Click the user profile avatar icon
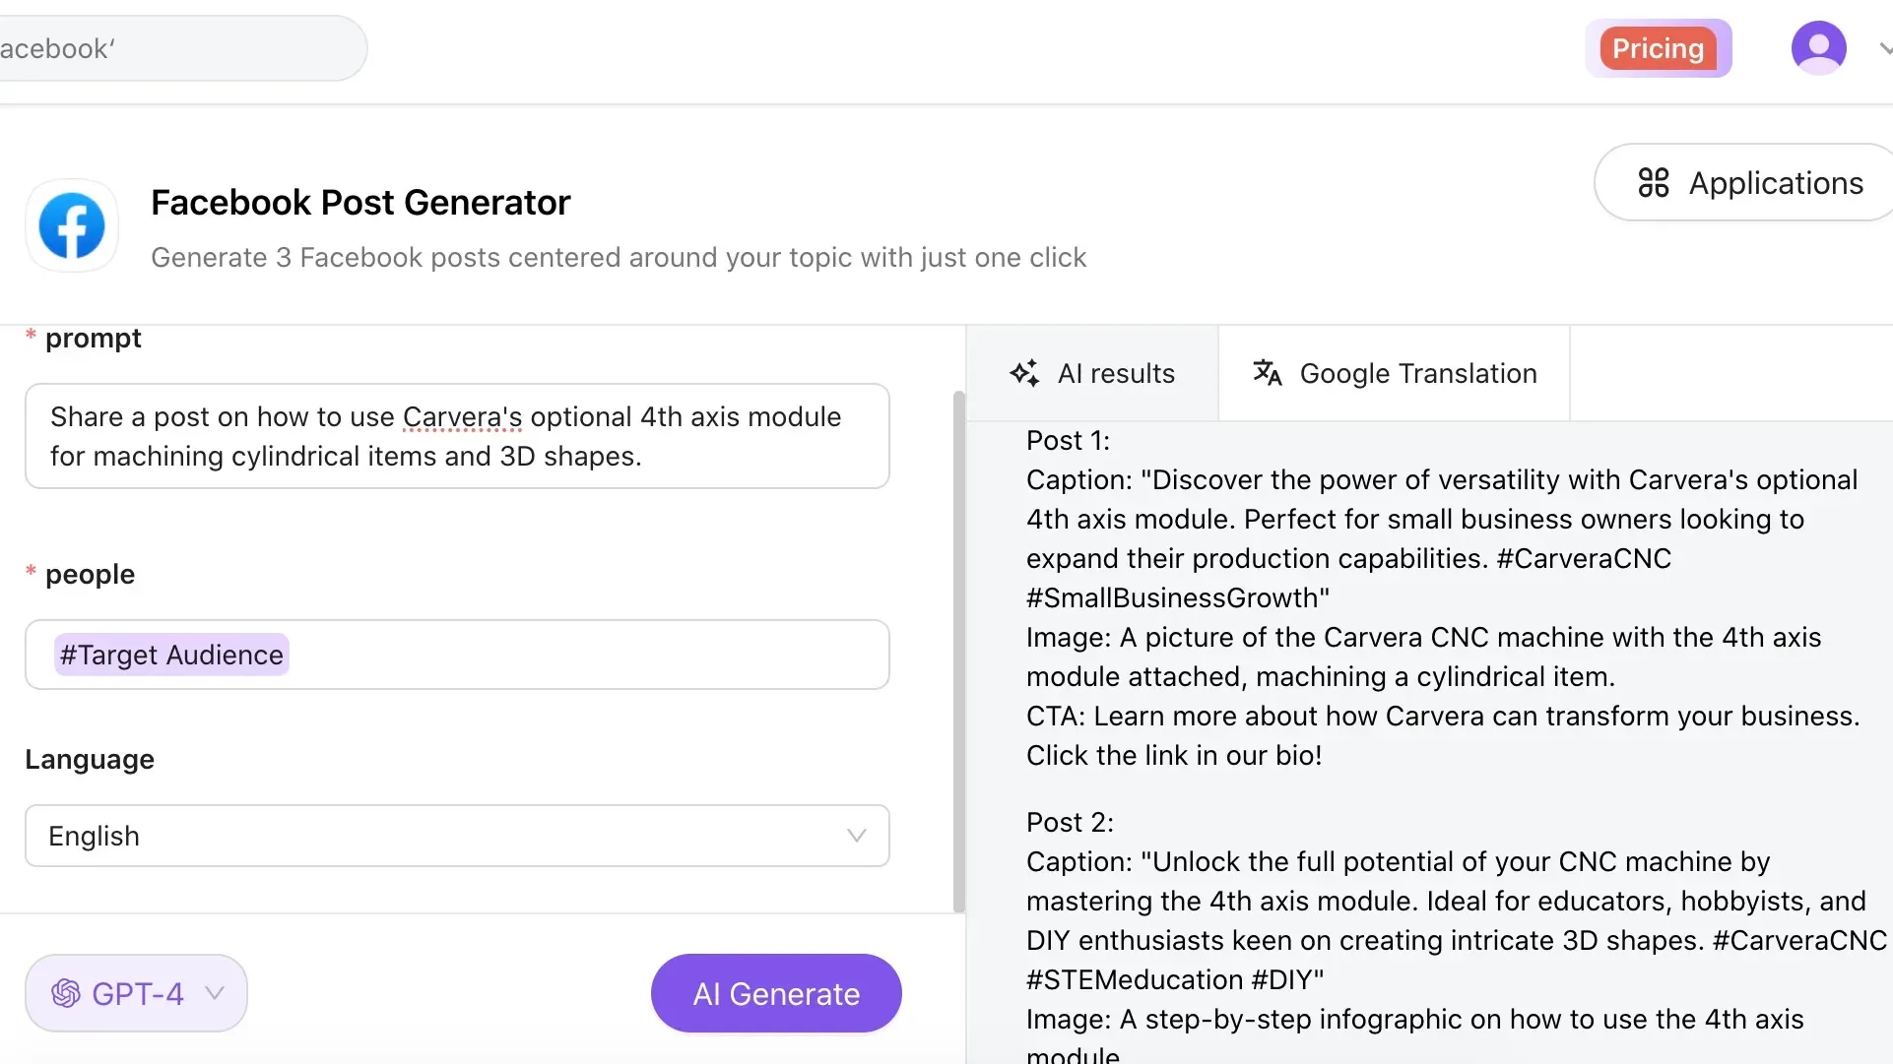This screenshot has width=1893, height=1064. (x=1818, y=47)
